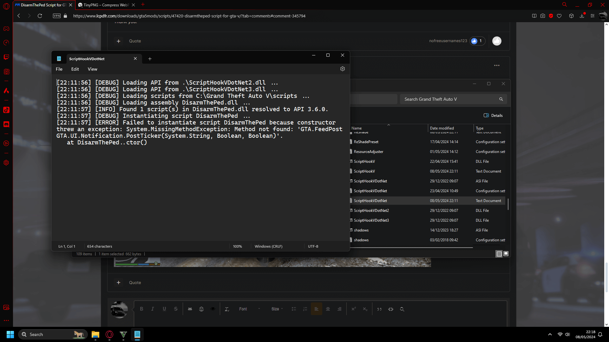Open the Size dropdown in editor
This screenshot has width=609, height=342.
(277, 309)
